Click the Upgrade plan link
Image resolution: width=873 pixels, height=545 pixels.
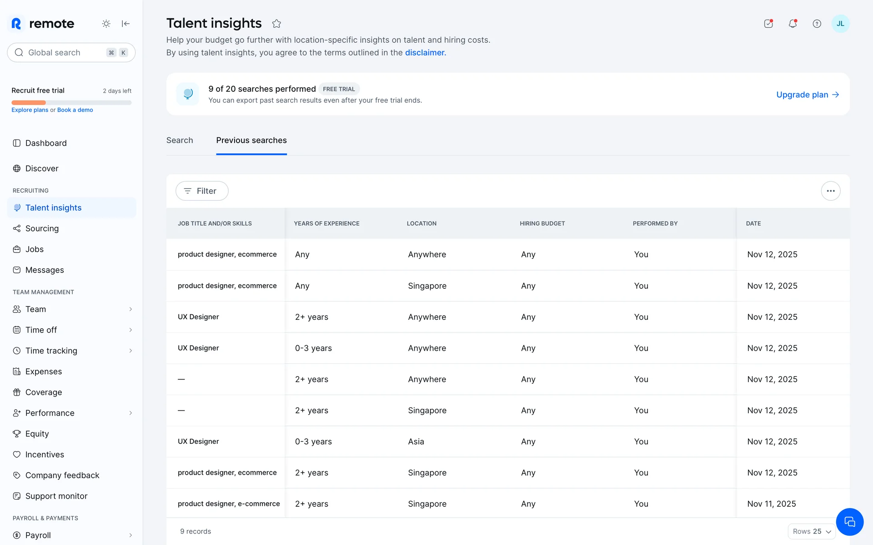click(807, 94)
